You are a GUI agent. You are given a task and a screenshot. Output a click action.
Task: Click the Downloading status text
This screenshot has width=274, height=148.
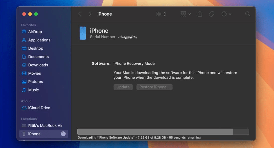pos(139,138)
